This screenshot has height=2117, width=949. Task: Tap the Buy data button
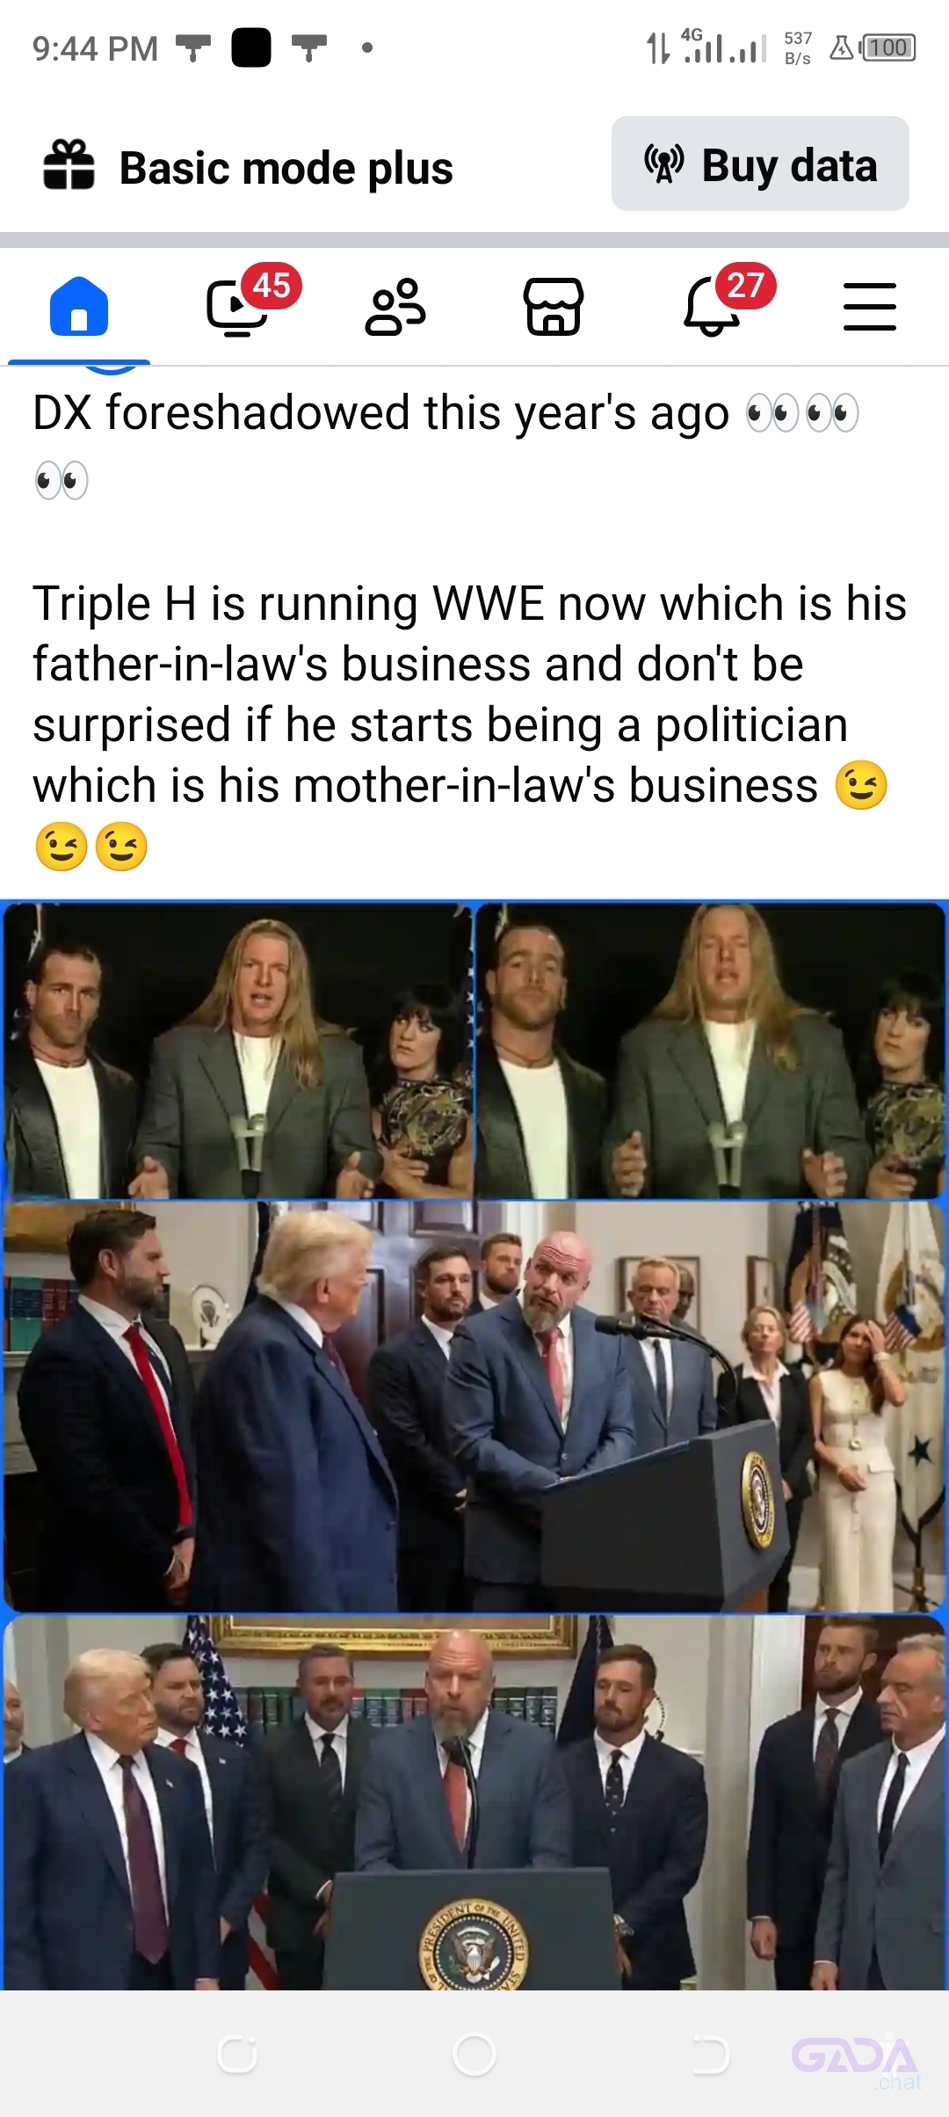pos(760,164)
